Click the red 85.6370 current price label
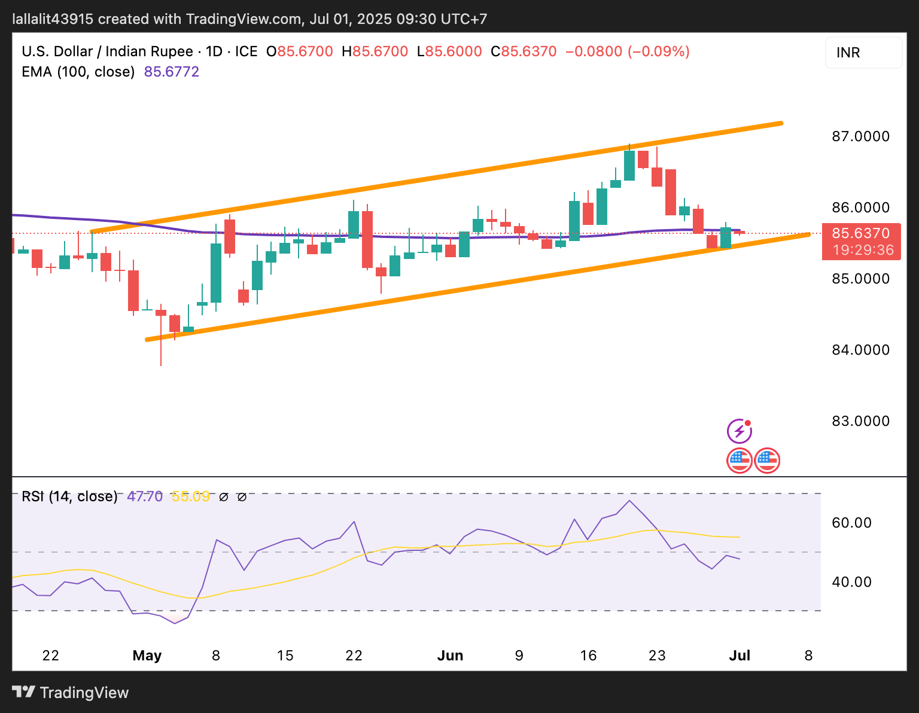919x713 pixels. tap(861, 233)
